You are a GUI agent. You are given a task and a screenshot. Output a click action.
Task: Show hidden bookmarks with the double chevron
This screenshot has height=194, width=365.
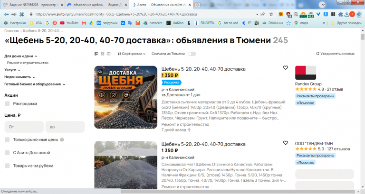pos(324,23)
